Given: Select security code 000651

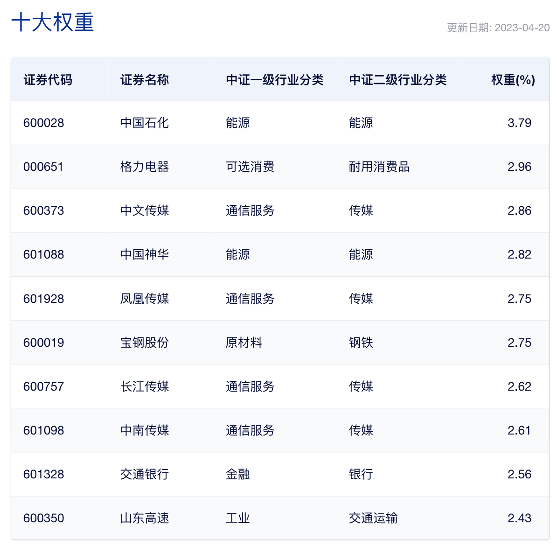Looking at the screenshot, I should point(43,167).
